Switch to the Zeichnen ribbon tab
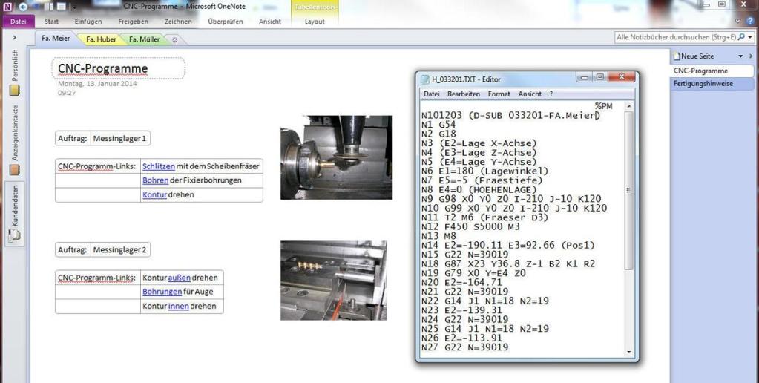 [x=177, y=22]
